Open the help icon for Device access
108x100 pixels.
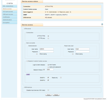(102, 24)
